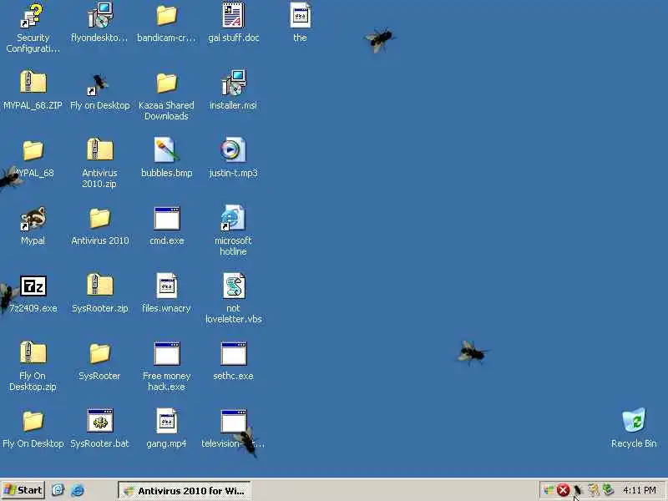Select the Antivirus 2010.zip archive
This screenshot has width=668, height=501.
[x=99, y=149]
